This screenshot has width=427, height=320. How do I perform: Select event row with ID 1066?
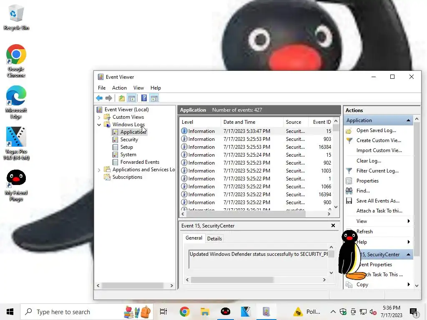(256, 186)
